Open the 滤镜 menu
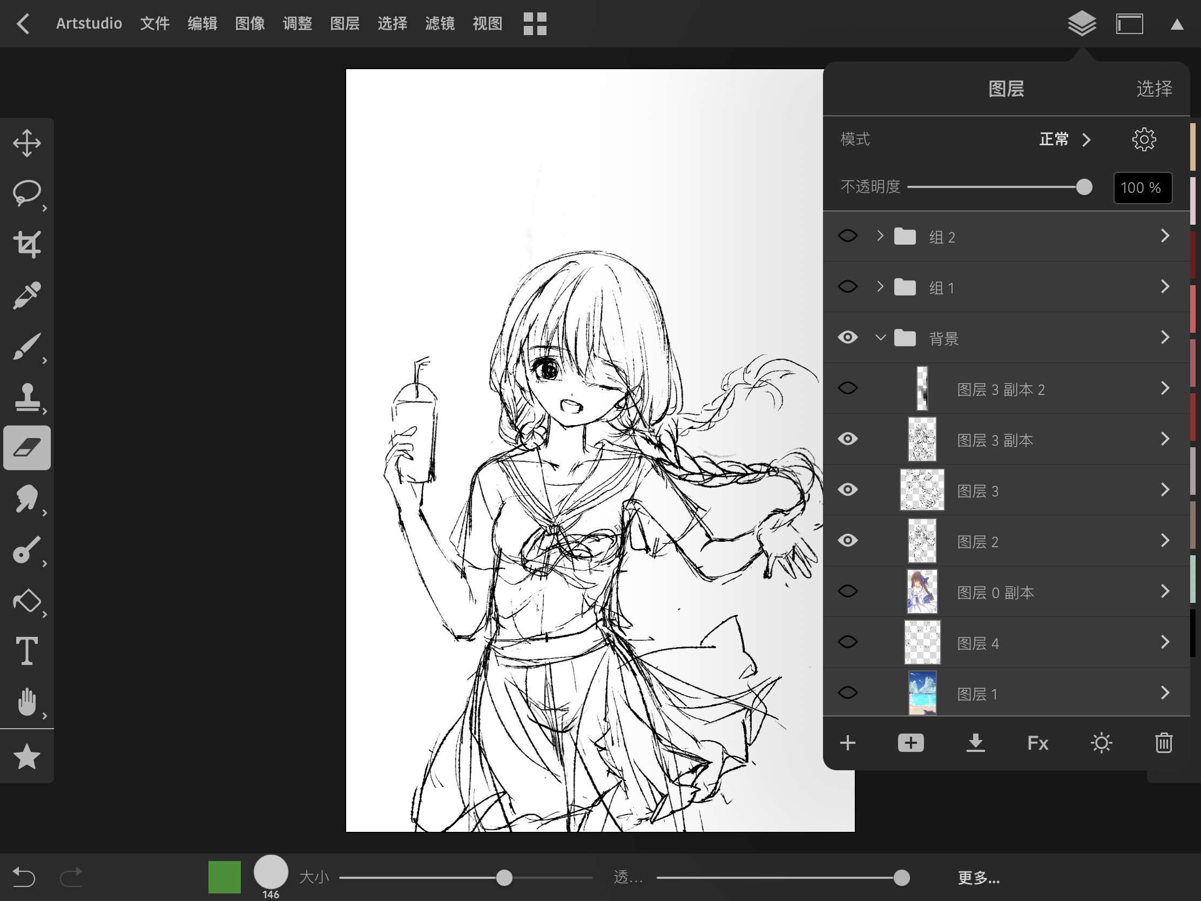This screenshot has height=901, width=1201. [x=439, y=23]
